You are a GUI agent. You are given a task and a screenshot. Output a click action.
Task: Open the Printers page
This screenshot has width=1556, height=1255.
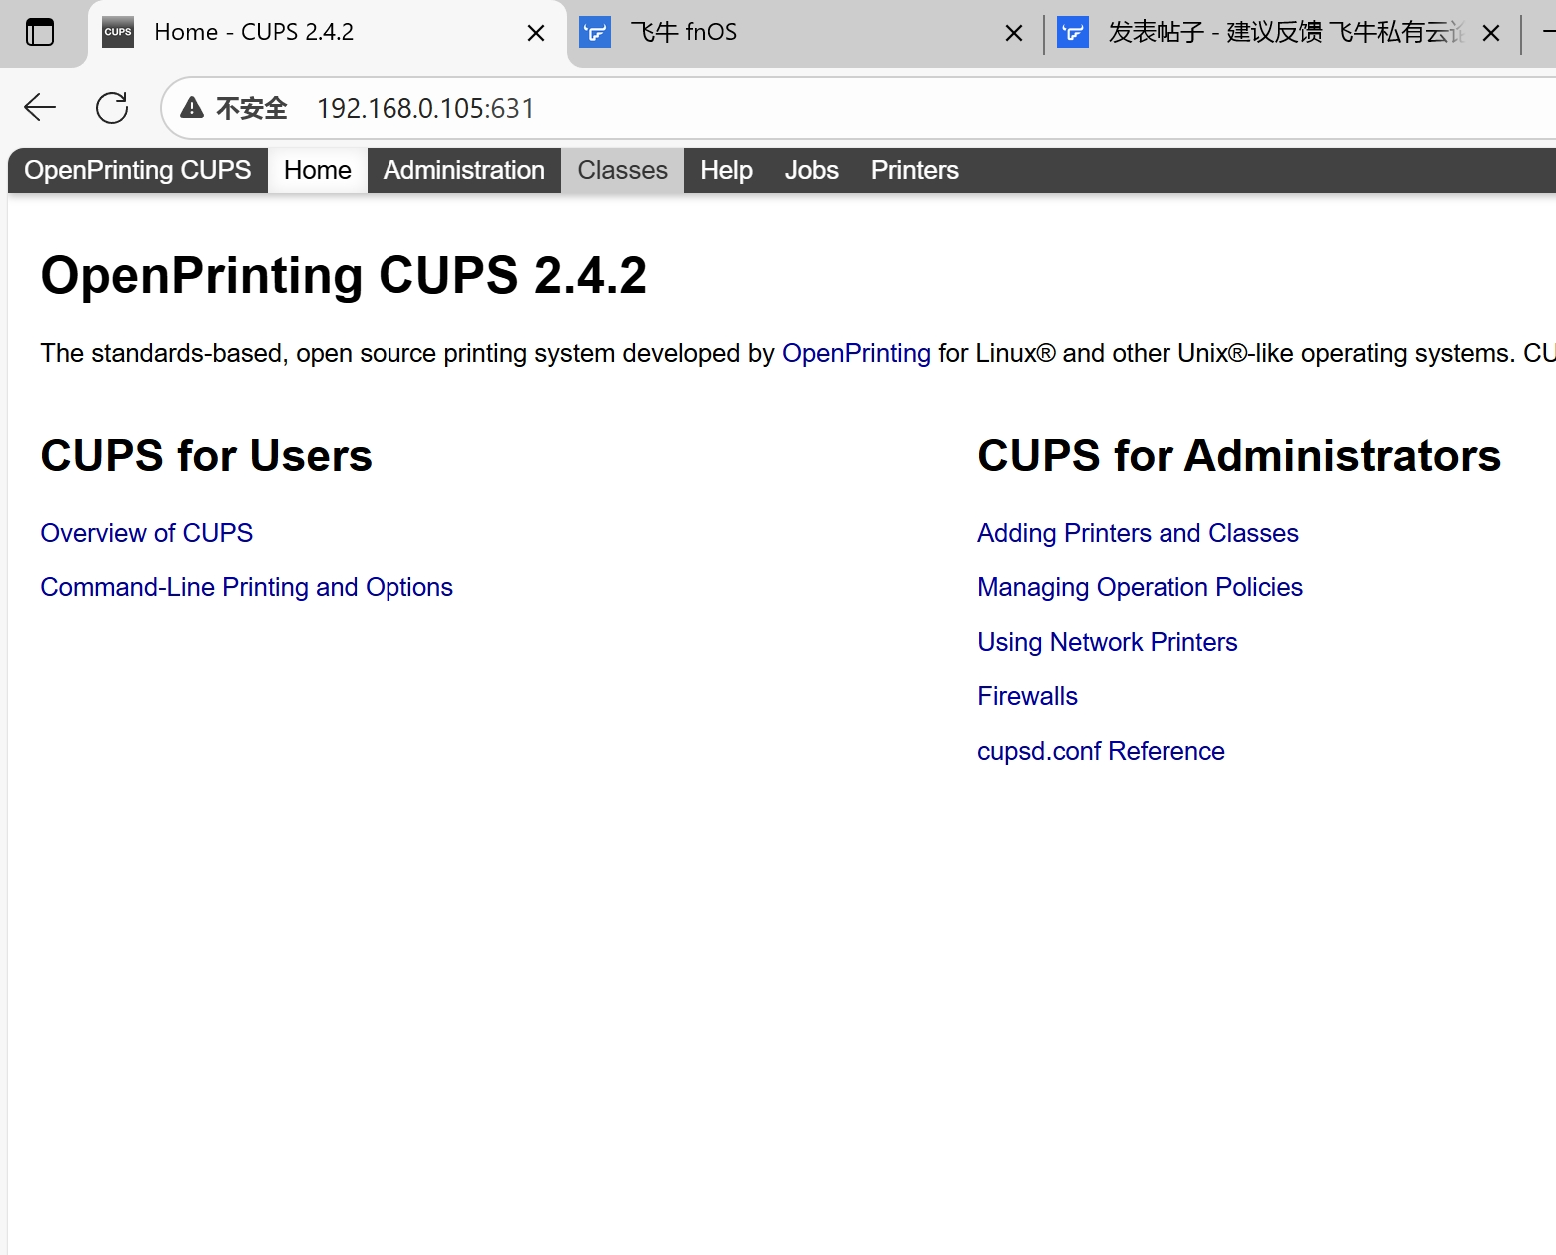coord(914,170)
